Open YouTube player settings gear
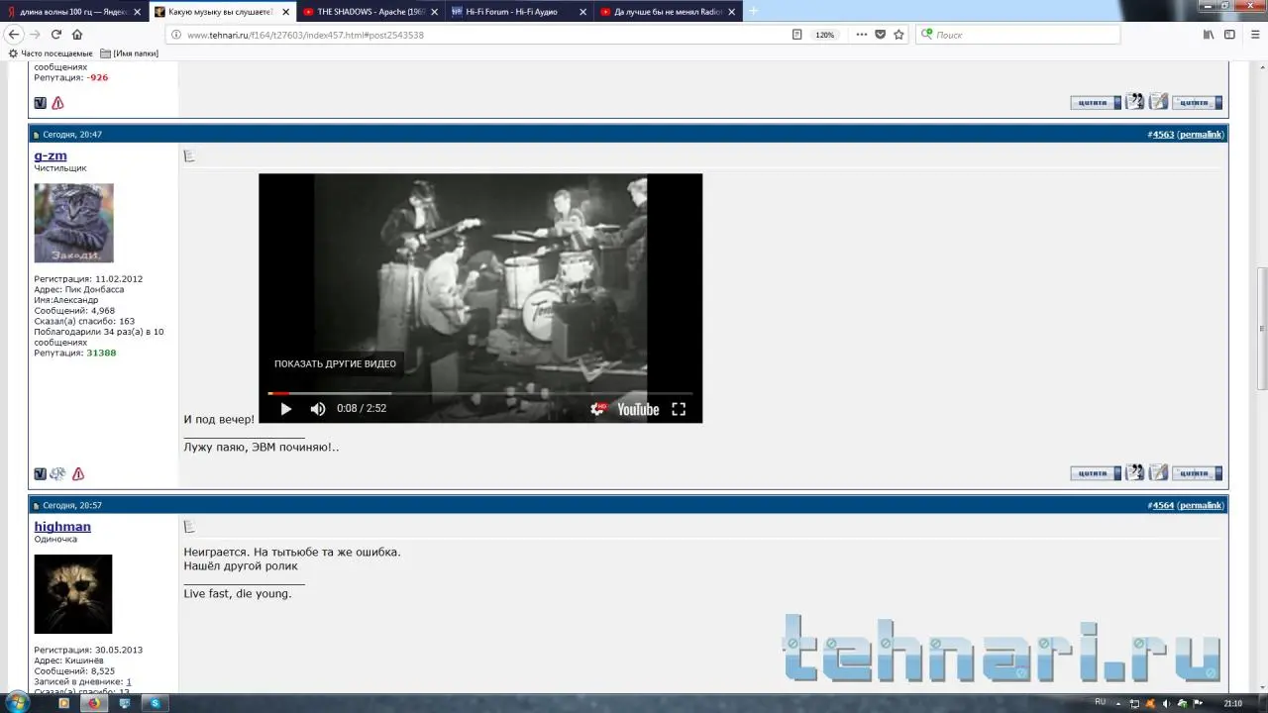 click(597, 409)
